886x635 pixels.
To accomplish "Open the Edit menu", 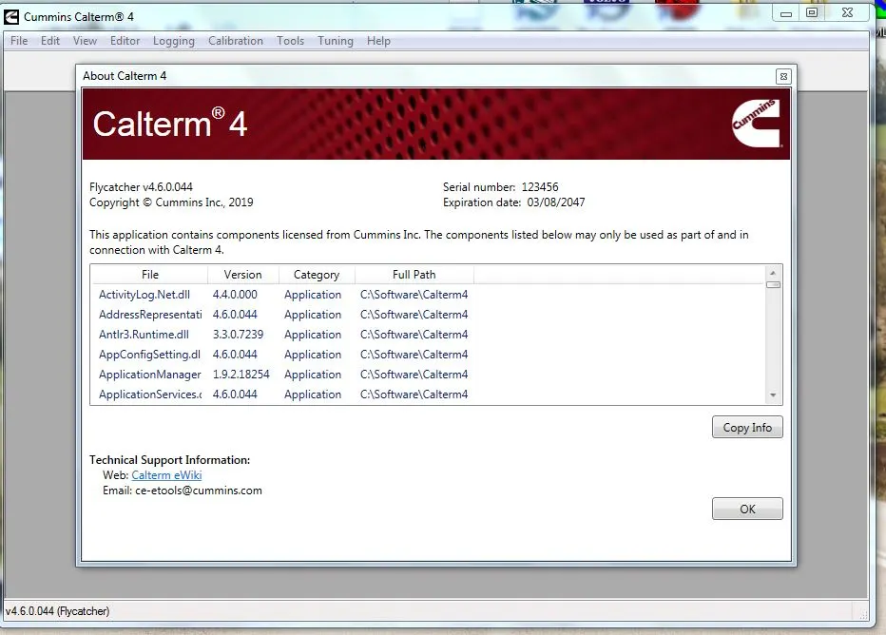I will [50, 41].
